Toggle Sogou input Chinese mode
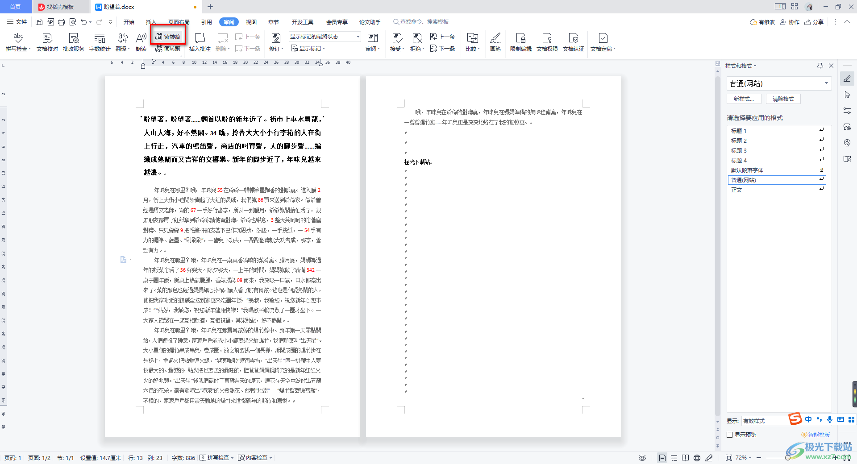857x464 pixels. coord(808,419)
